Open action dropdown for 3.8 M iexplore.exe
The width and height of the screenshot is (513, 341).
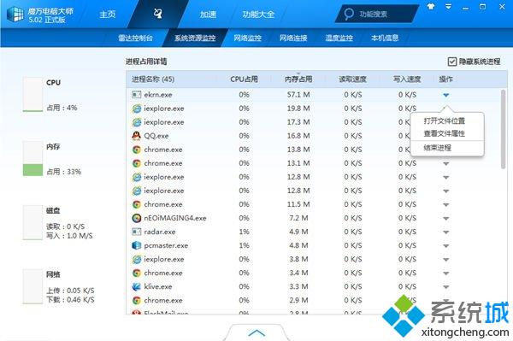click(x=446, y=260)
